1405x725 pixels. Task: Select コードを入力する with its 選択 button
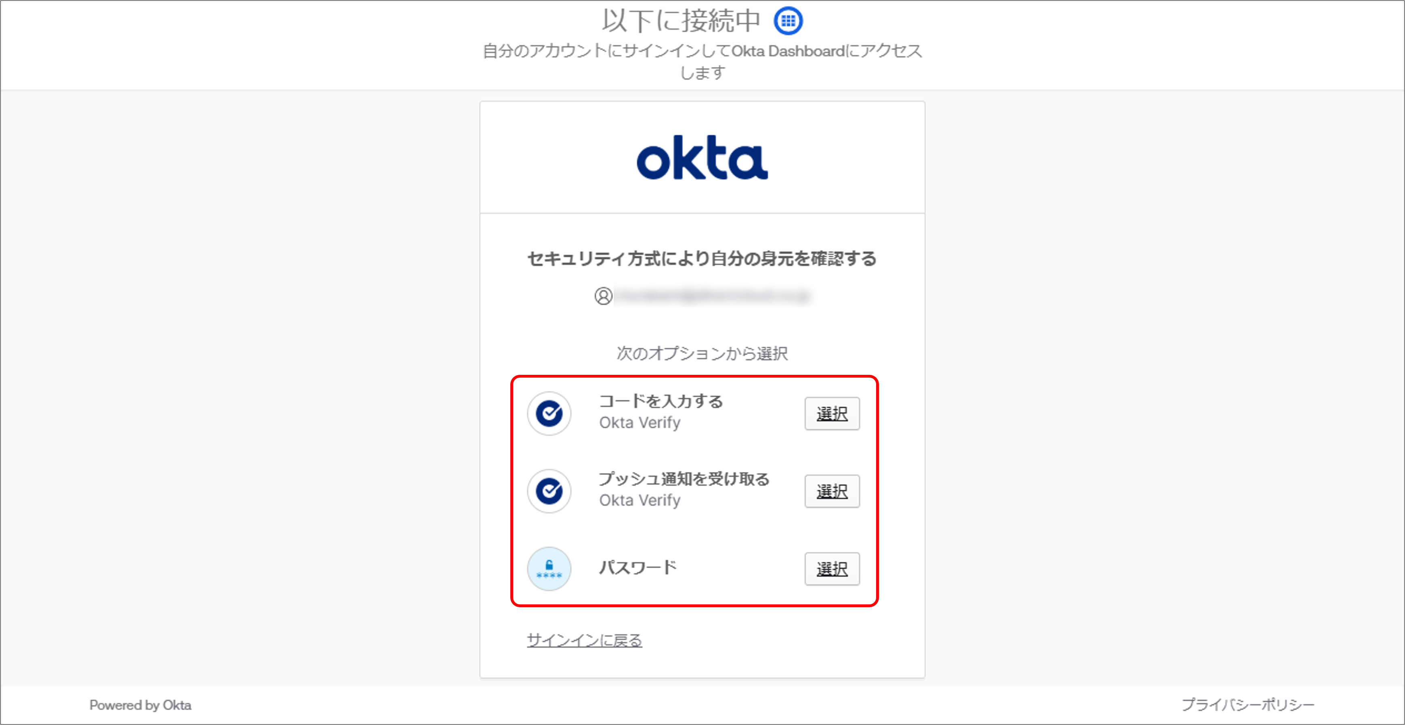tap(832, 414)
